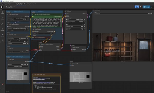This screenshot has height=93, width=154.
Task: Open the clip_name1 selector
Action: point(18,38)
